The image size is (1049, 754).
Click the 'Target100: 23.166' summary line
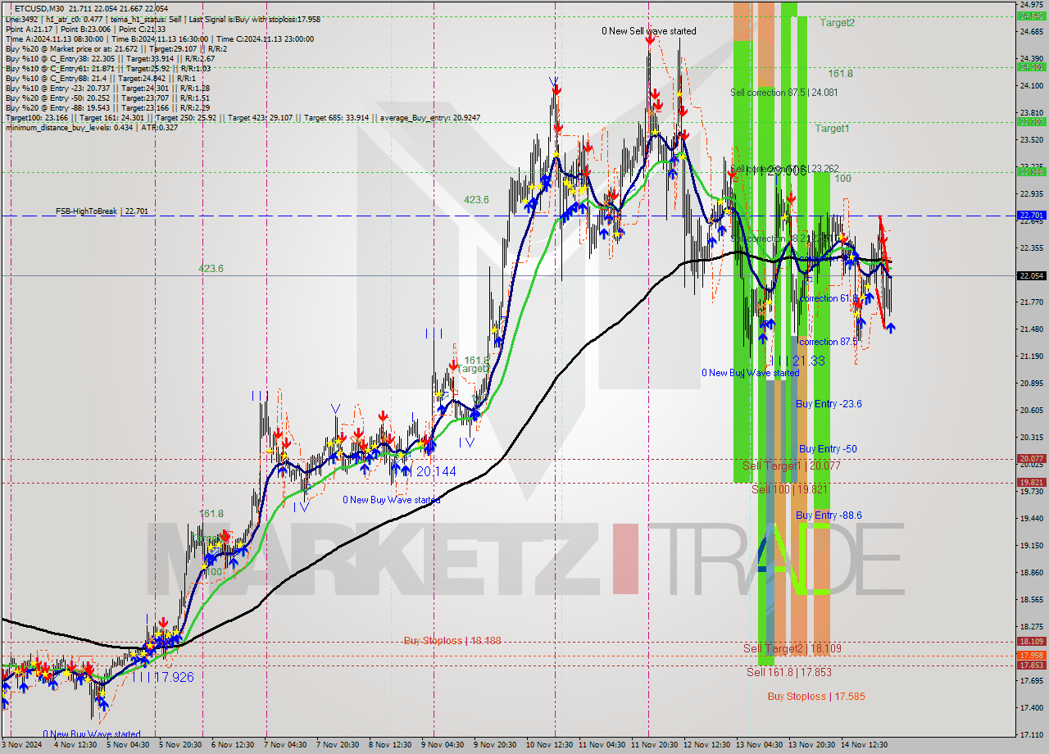point(242,117)
